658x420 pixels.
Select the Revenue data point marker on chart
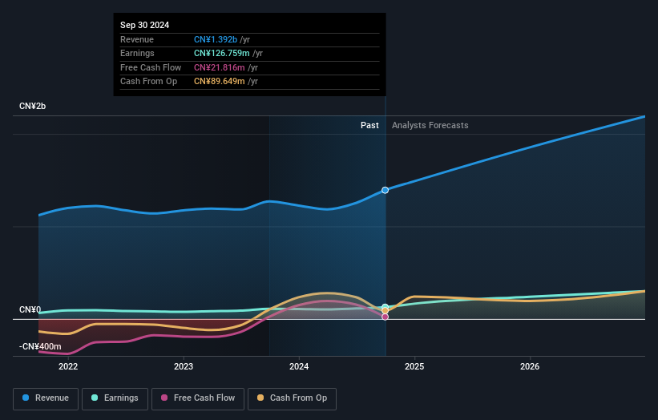pos(385,190)
